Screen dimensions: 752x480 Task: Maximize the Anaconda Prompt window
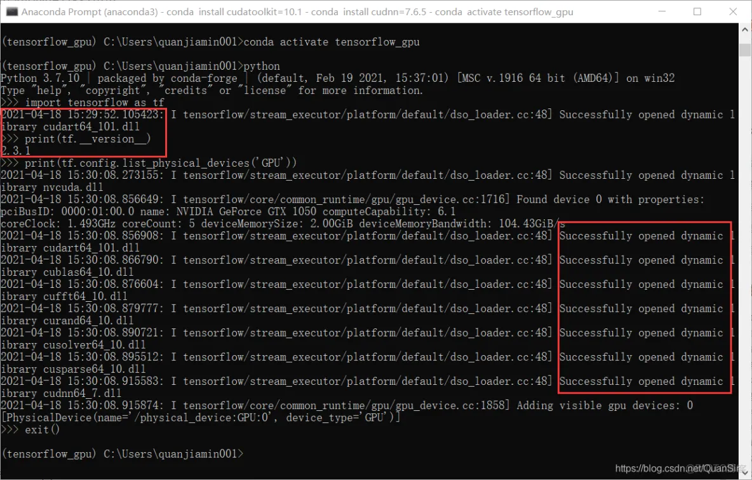click(697, 11)
